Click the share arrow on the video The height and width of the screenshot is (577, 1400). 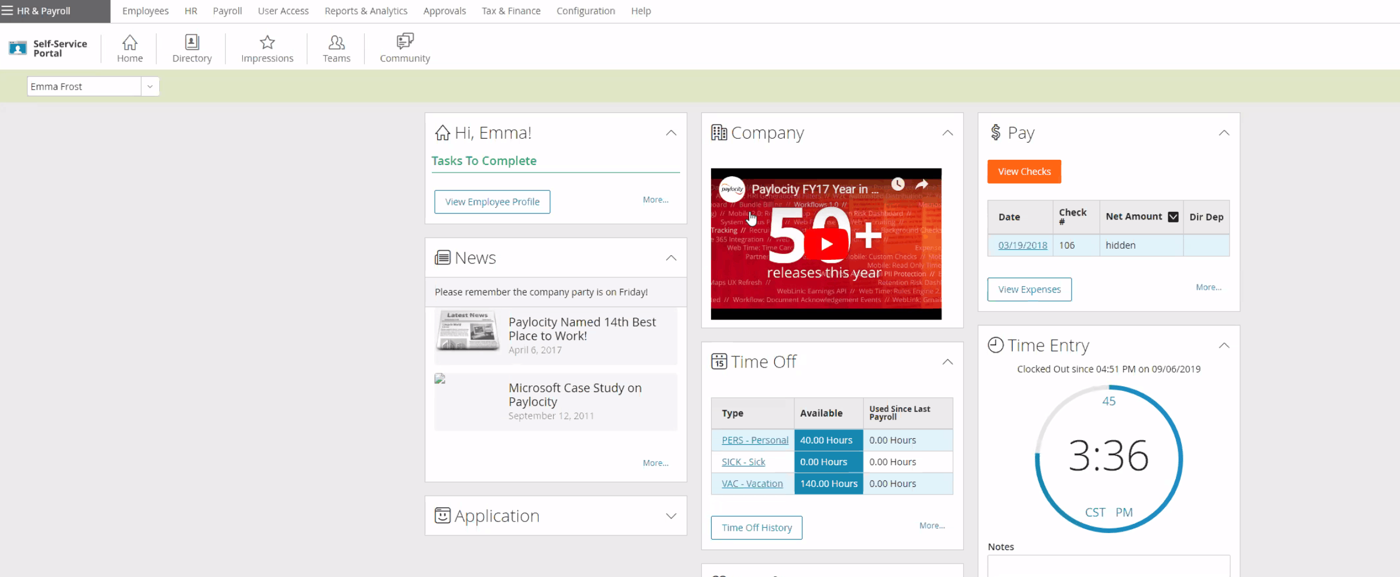922,184
